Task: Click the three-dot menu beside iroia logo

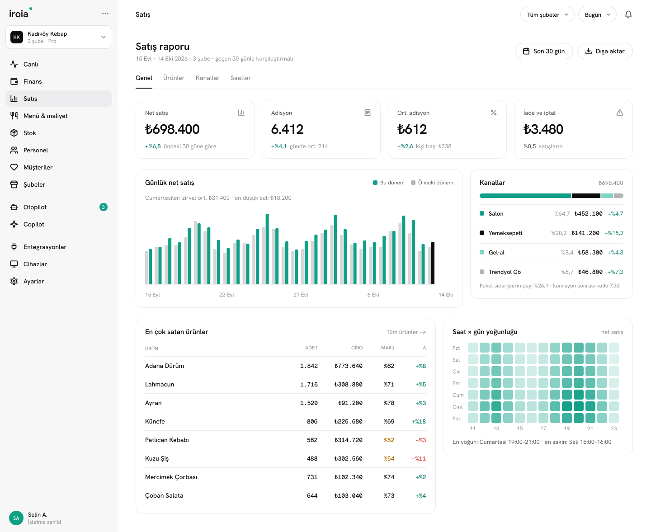Action: [x=105, y=14]
